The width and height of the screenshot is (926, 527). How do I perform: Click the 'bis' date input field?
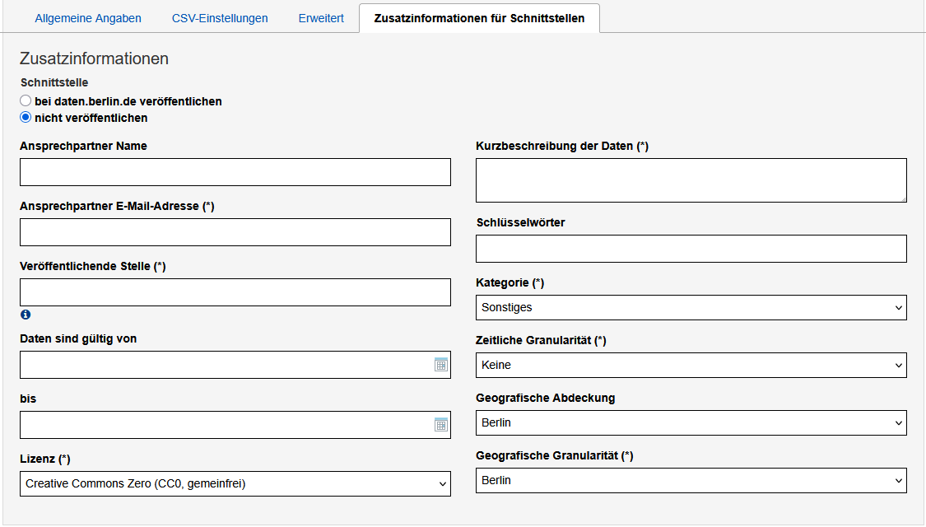(222, 425)
